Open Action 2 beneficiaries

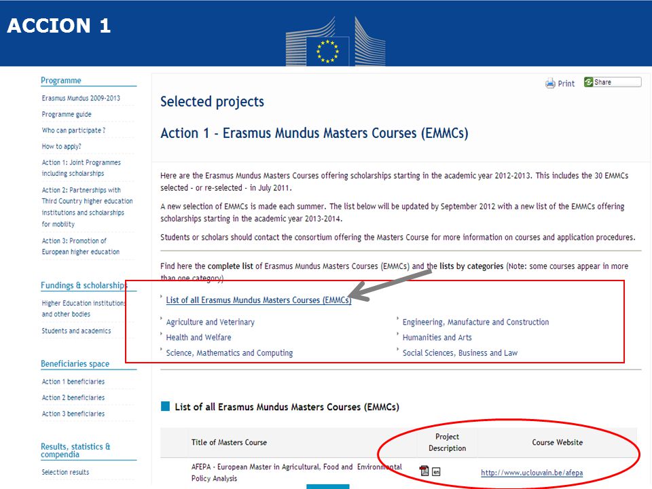coord(73,398)
